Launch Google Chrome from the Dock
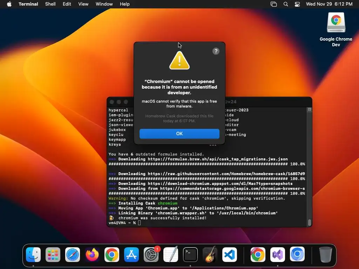Image resolution: width=359 pixels, height=269 pixels. [112, 254]
